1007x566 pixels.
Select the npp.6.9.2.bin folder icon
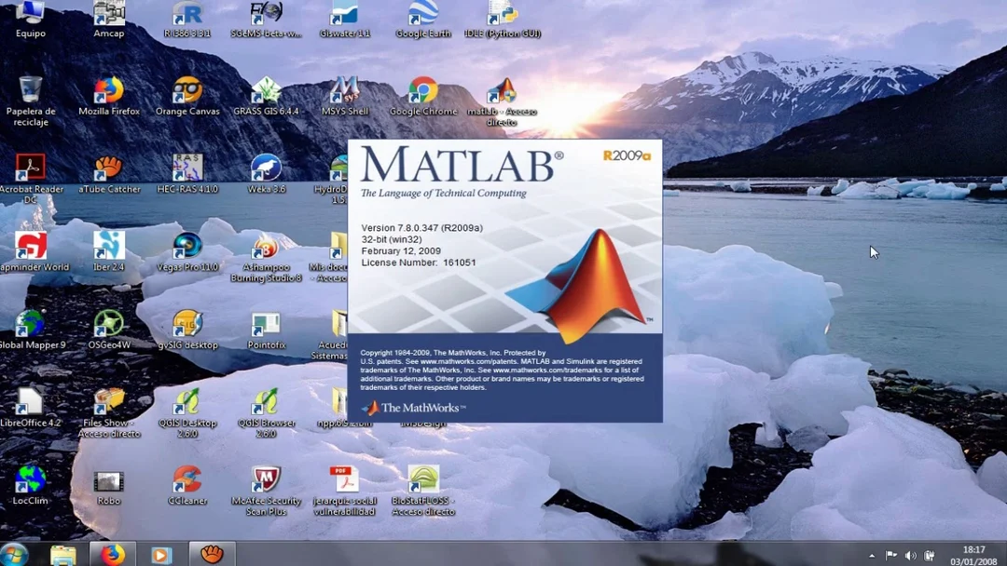click(x=338, y=408)
